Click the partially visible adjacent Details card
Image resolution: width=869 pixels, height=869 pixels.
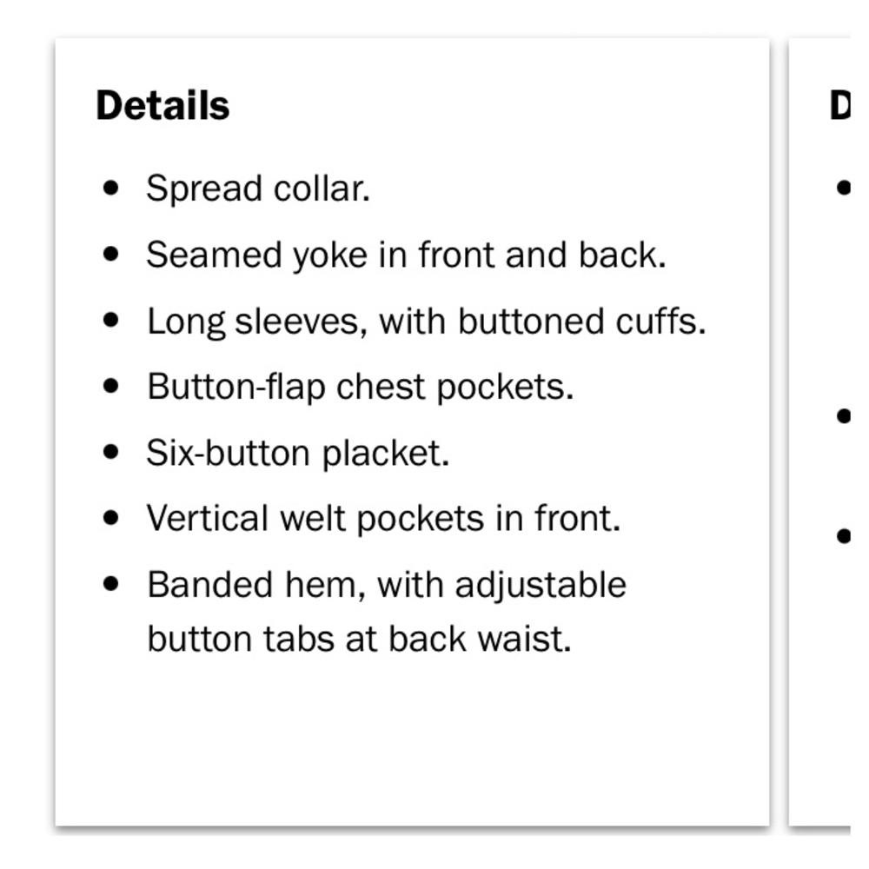pyautogui.click(x=819, y=432)
